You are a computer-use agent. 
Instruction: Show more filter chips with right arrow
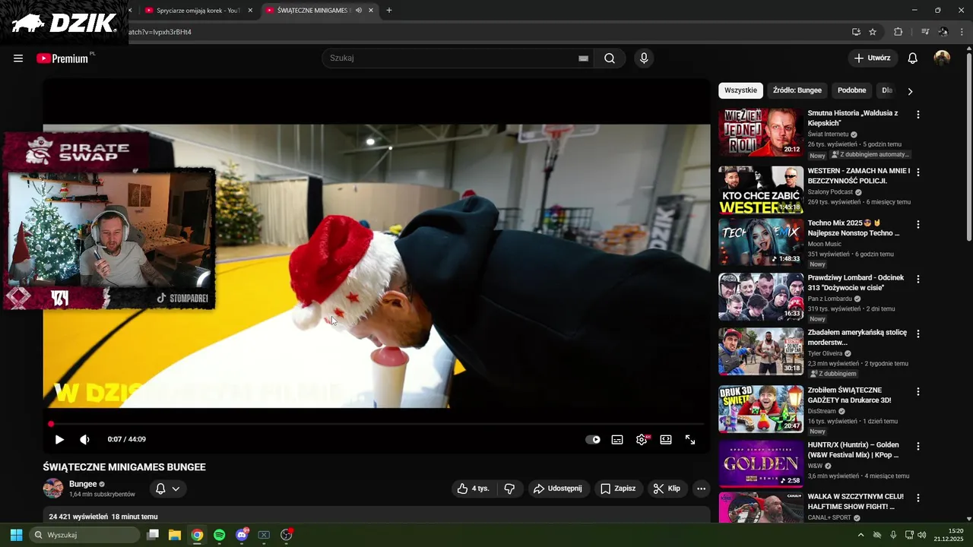[910, 91]
